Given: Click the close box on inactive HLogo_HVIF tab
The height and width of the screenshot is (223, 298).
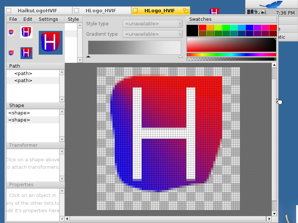Looking at the screenshot, I should [x=77, y=11].
